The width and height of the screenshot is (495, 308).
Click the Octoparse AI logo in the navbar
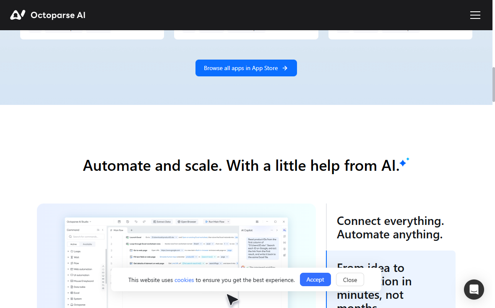[x=47, y=15]
